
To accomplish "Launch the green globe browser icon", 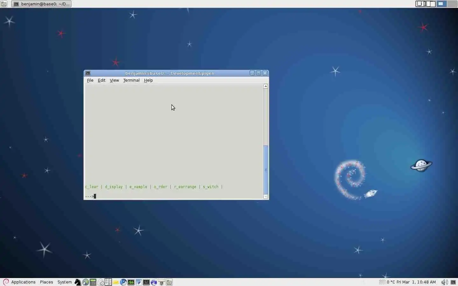I will point(86,282).
